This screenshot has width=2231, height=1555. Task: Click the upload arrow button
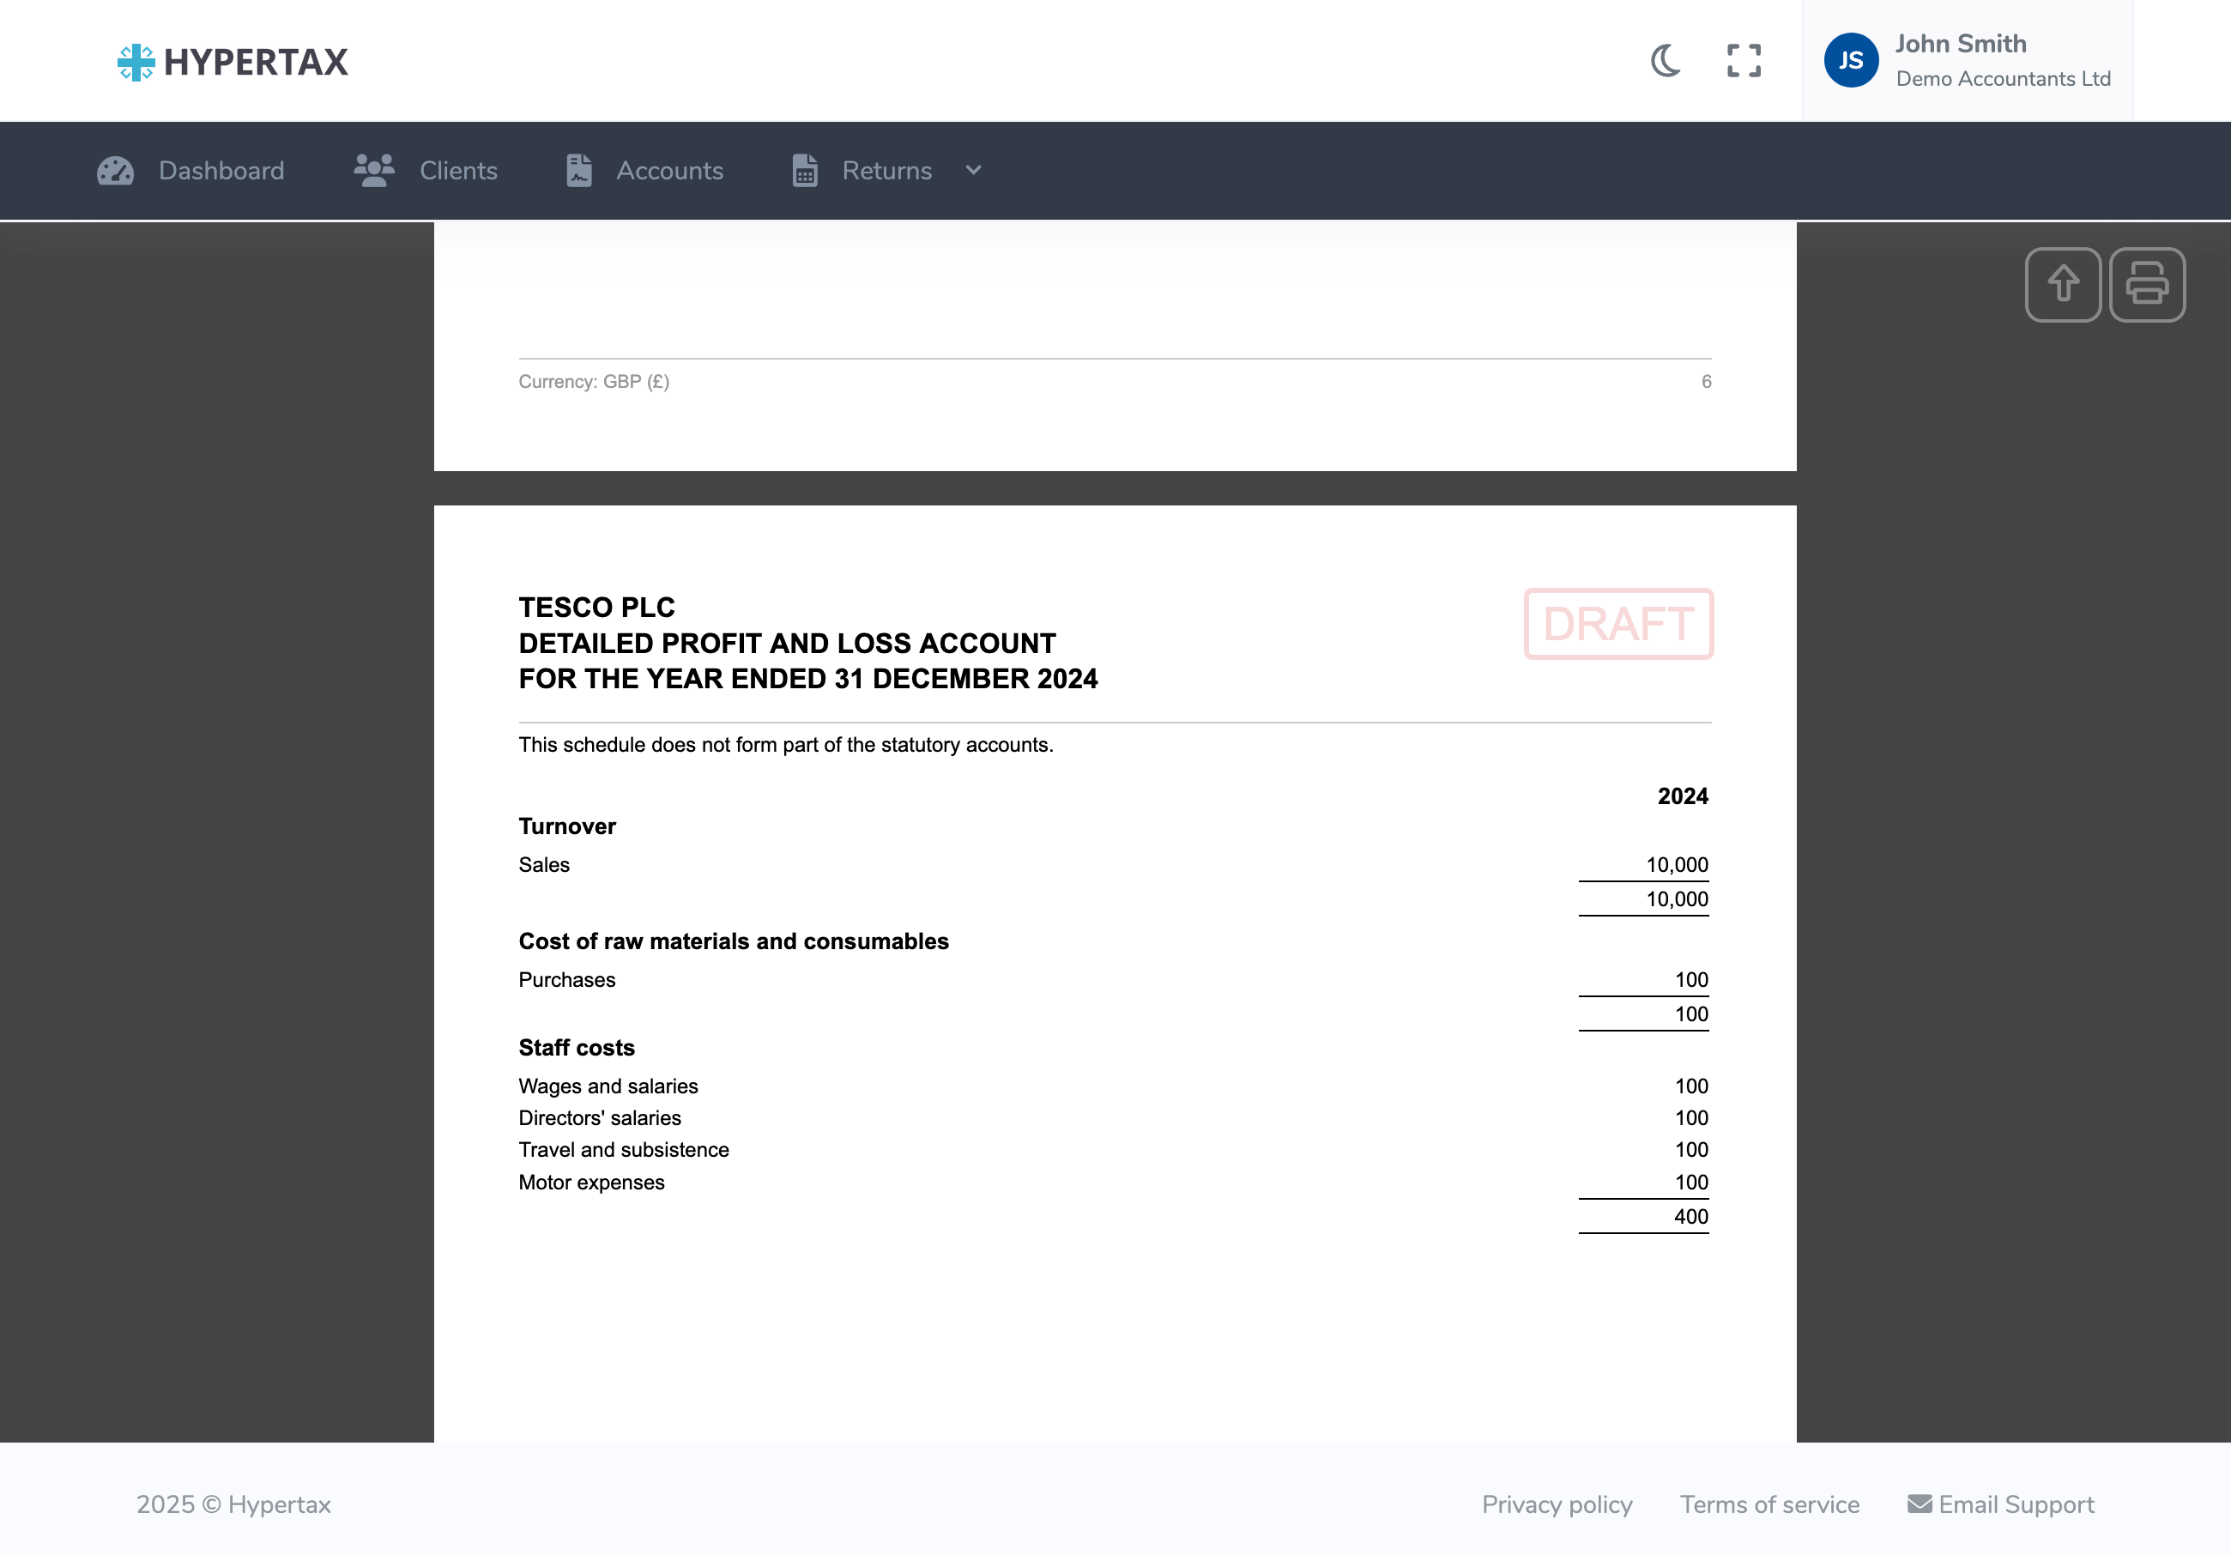(x=2063, y=285)
